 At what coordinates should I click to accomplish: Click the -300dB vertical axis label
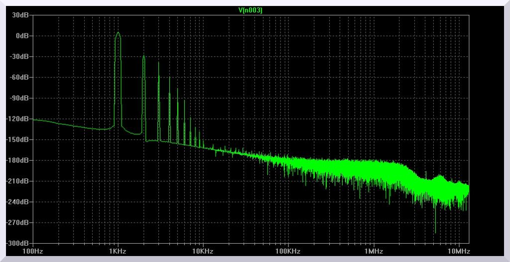(x=19, y=243)
